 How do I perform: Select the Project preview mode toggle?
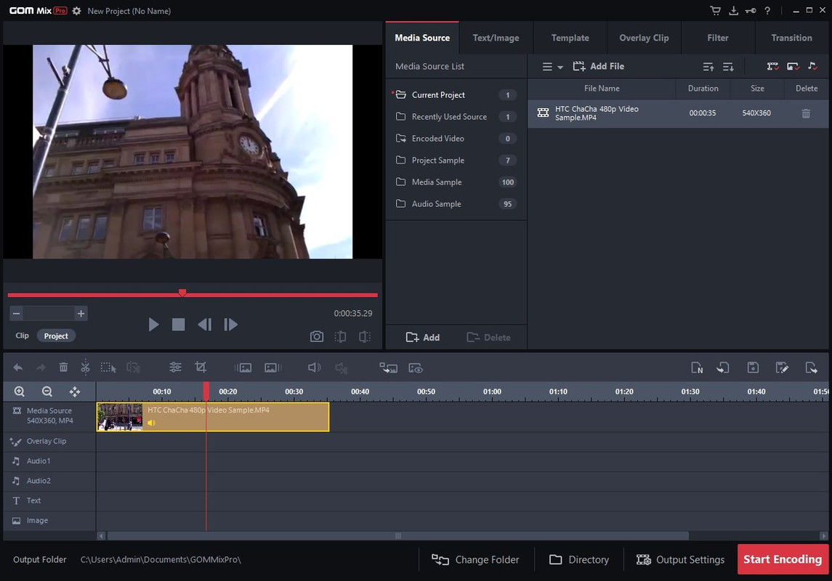56,336
